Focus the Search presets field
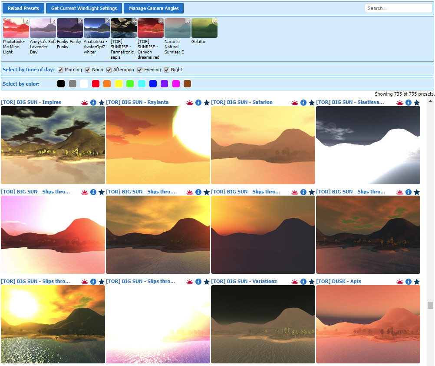 pyautogui.click(x=398, y=8)
